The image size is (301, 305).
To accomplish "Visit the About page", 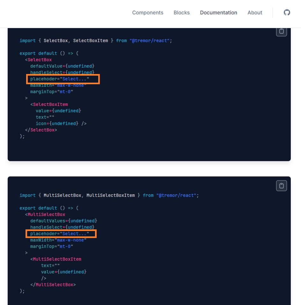I will point(255,12).
